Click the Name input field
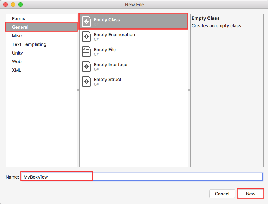Screen dimensions: 268x204 142,177
